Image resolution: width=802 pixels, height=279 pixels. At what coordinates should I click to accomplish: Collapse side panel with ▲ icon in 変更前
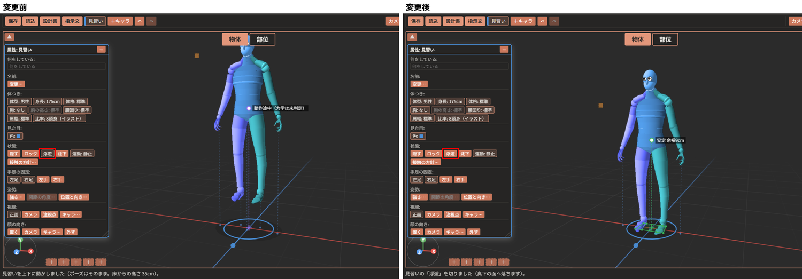pos(10,37)
